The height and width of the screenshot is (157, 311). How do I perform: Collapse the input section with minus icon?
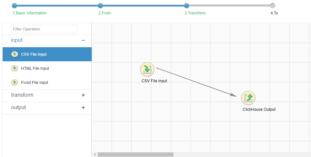[83, 40]
